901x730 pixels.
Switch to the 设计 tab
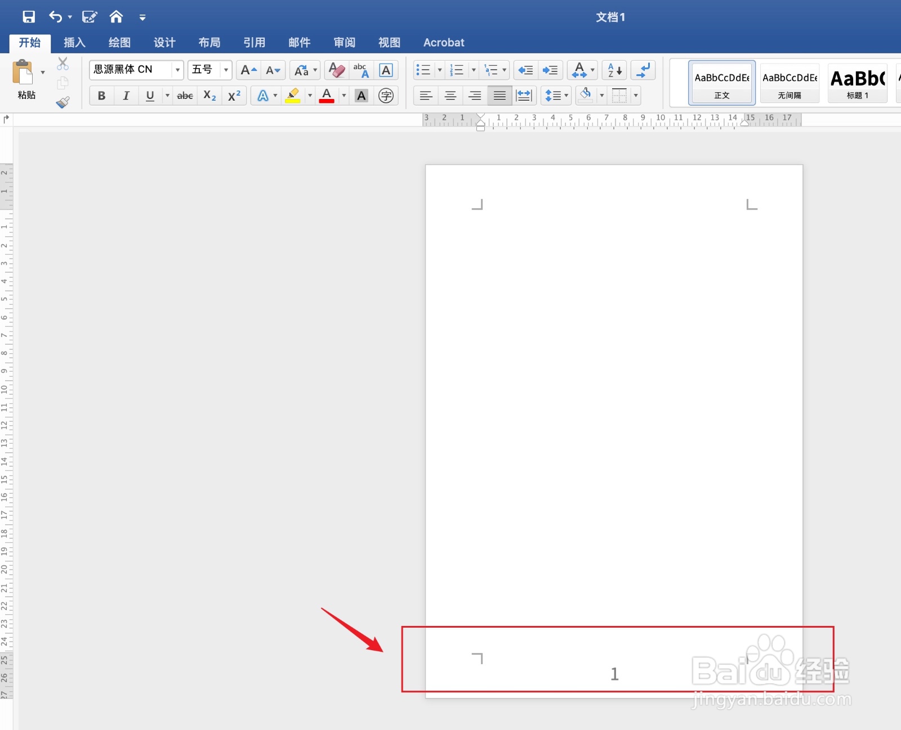[x=164, y=43]
